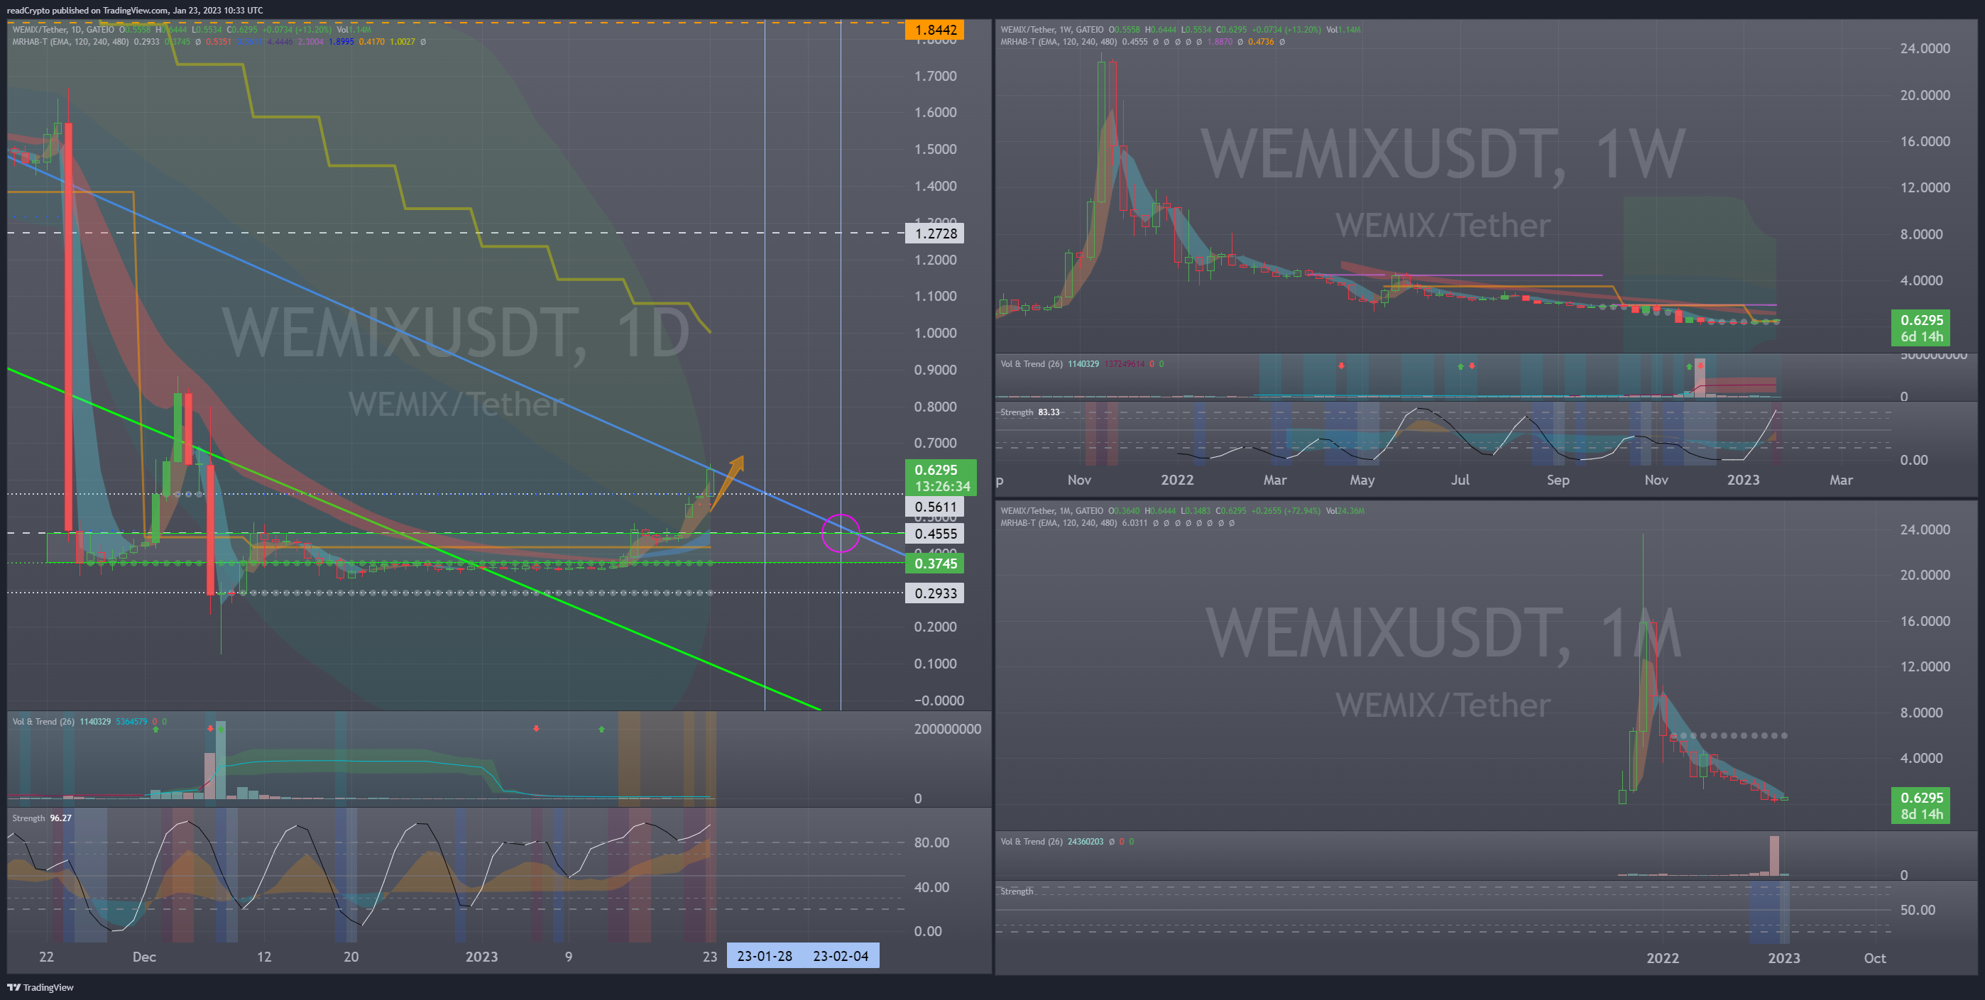Viewport: 1985px width, 1000px height.
Task: Click the magenta circle marker on the 1D chart
Action: tap(840, 533)
